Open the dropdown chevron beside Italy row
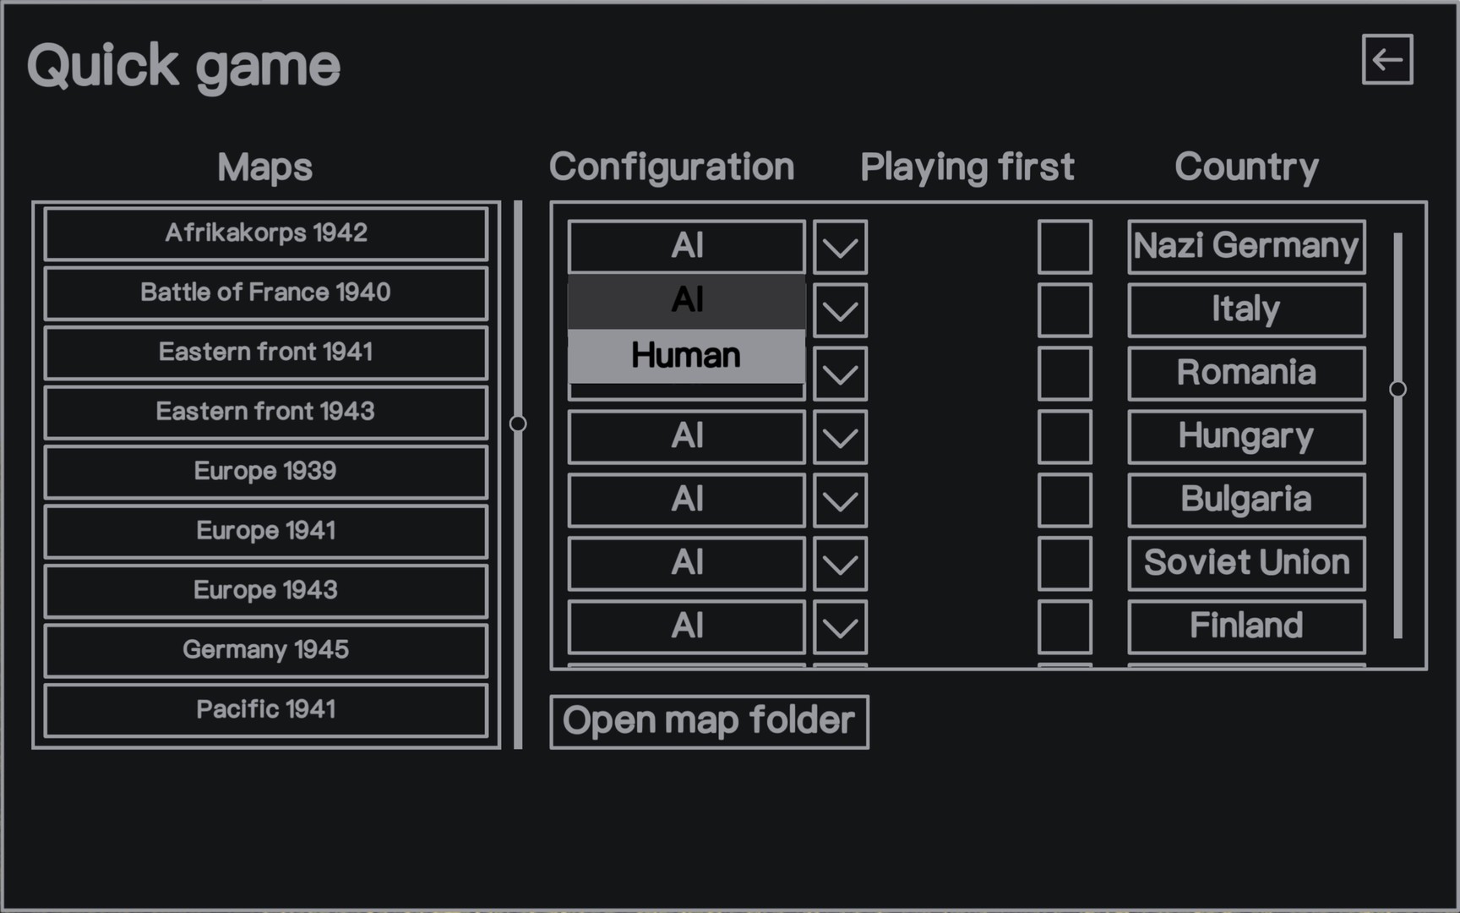Viewport: 1460px width, 913px height. 840,310
